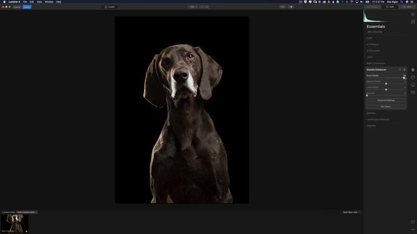This screenshot has width=417, height=234.
Task: Click the Masking slider handle
Action: pyautogui.click(x=367, y=96)
